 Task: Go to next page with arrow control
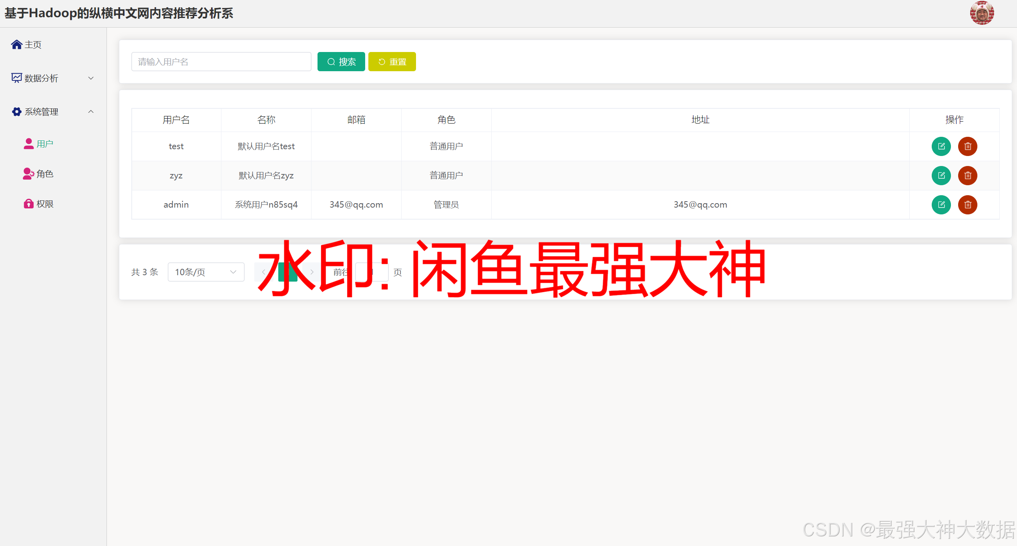312,272
